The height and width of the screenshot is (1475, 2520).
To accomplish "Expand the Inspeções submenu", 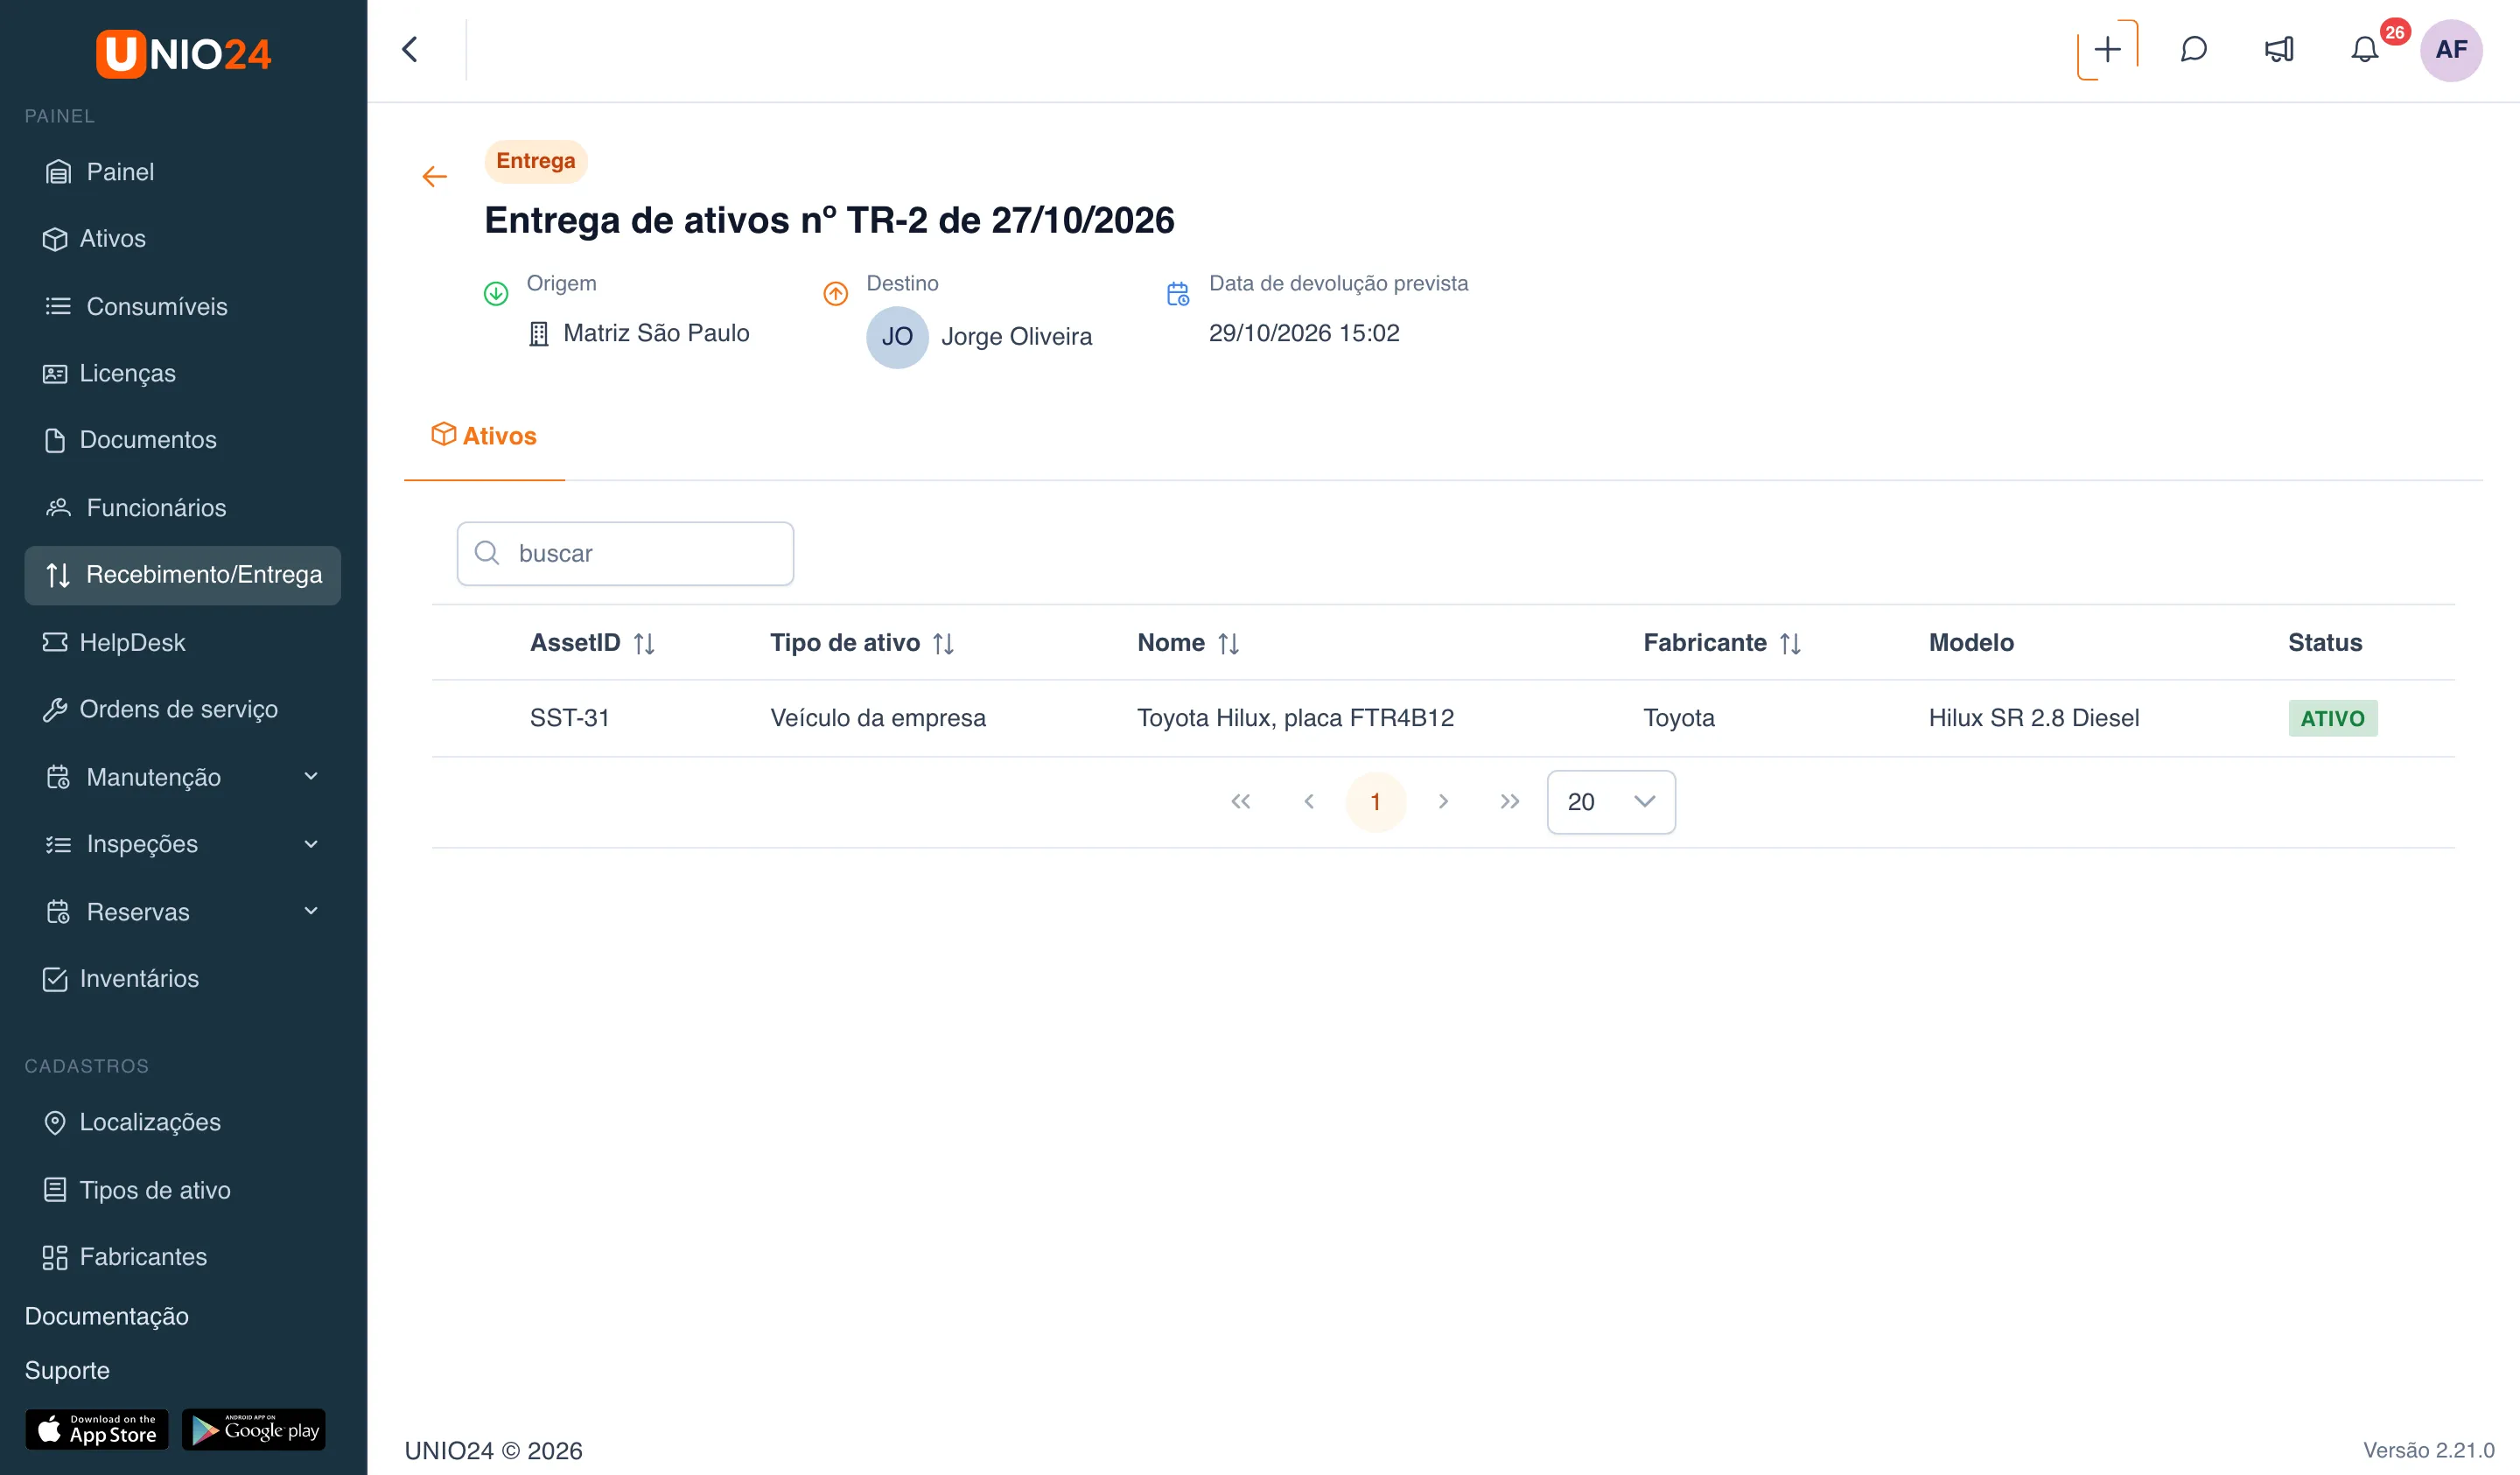I will pyautogui.click(x=311, y=844).
